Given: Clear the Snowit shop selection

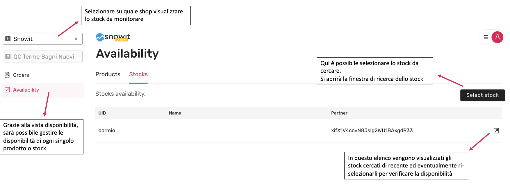Looking at the screenshot, I should pyautogui.click(x=76, y=39).
